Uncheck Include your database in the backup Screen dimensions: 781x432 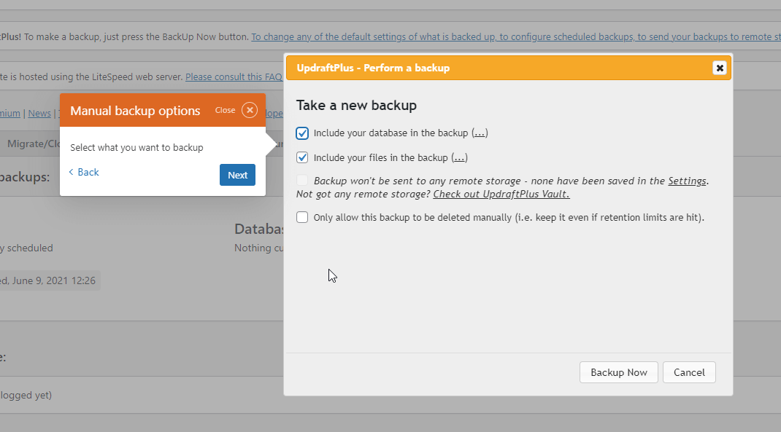point(302,133)
